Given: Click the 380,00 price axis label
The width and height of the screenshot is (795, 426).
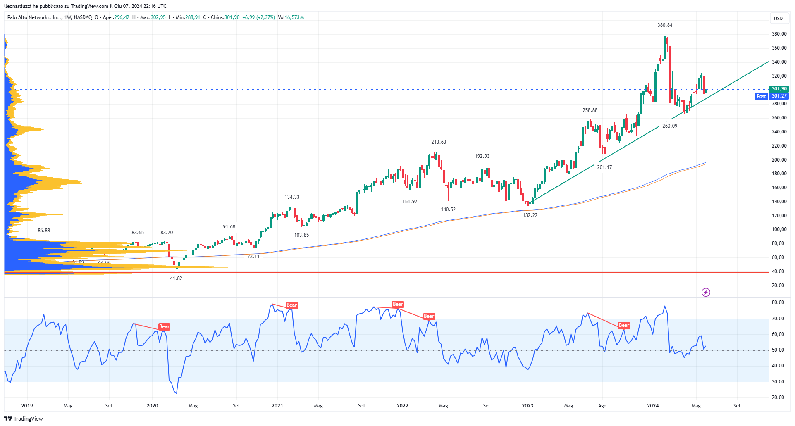Looking at the screenshot, I should click(779, 34).
